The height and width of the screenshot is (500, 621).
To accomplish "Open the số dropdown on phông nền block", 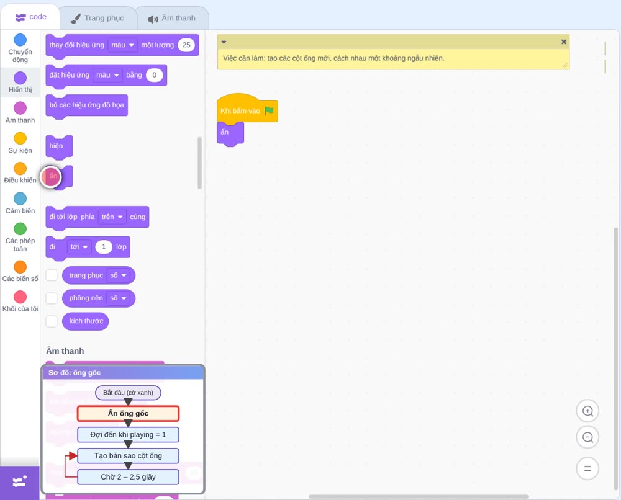I will [119, 298].
